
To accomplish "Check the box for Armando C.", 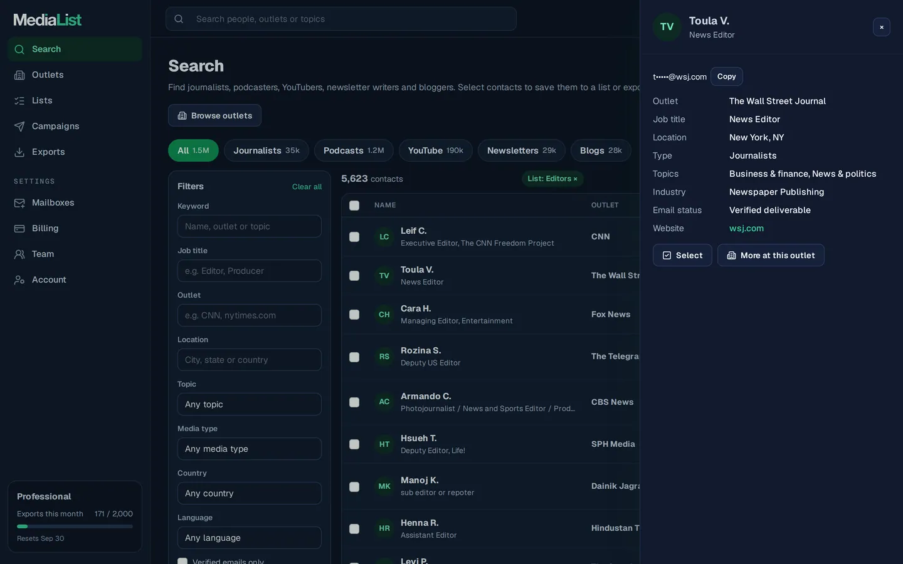I will point(354,402).
